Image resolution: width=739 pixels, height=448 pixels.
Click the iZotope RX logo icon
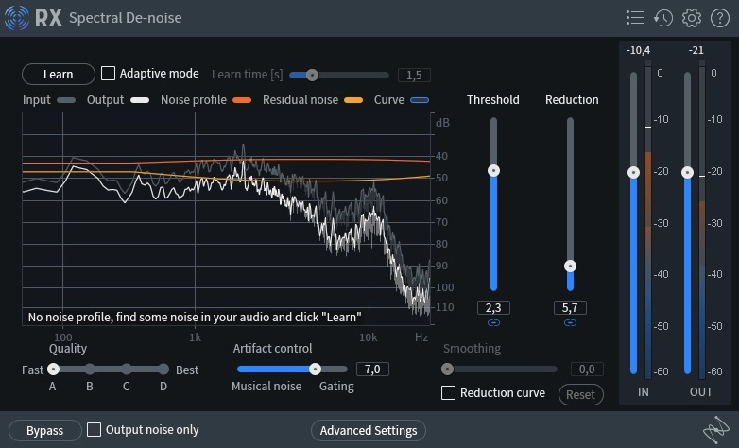[x=17, y=17]
